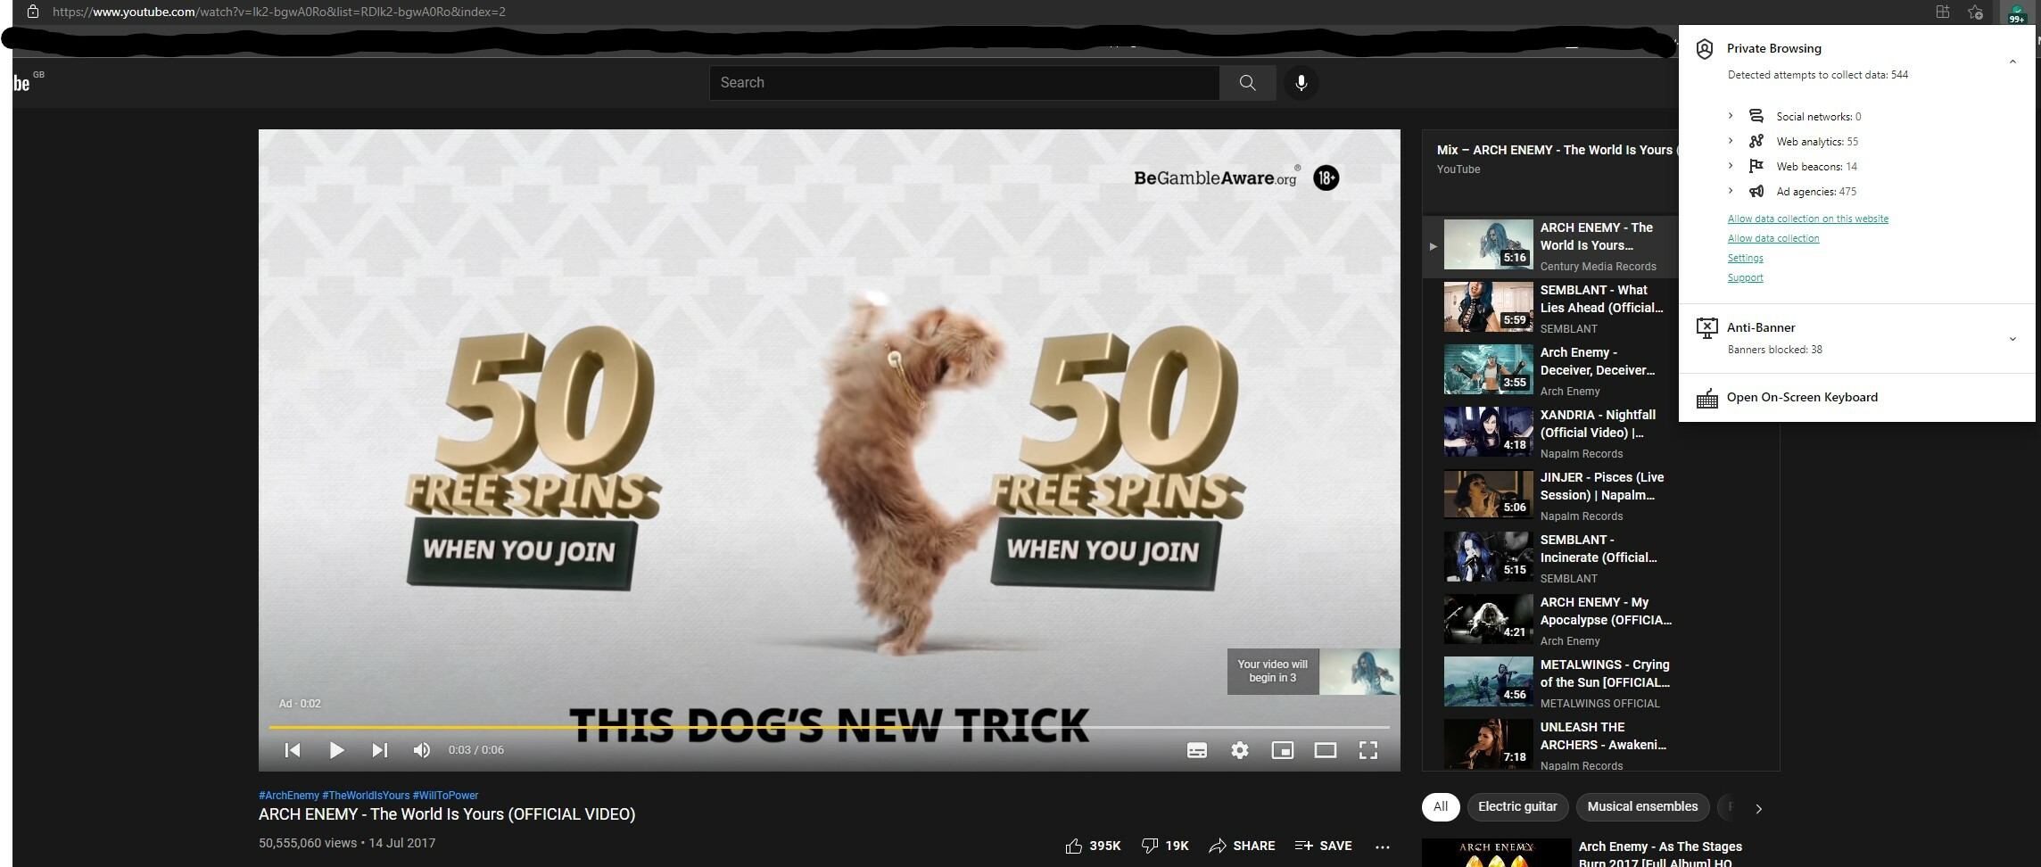This screenshot has height=867, width=2041.
Task: Skip to the previous video
Action: click(x=293, y=750)
